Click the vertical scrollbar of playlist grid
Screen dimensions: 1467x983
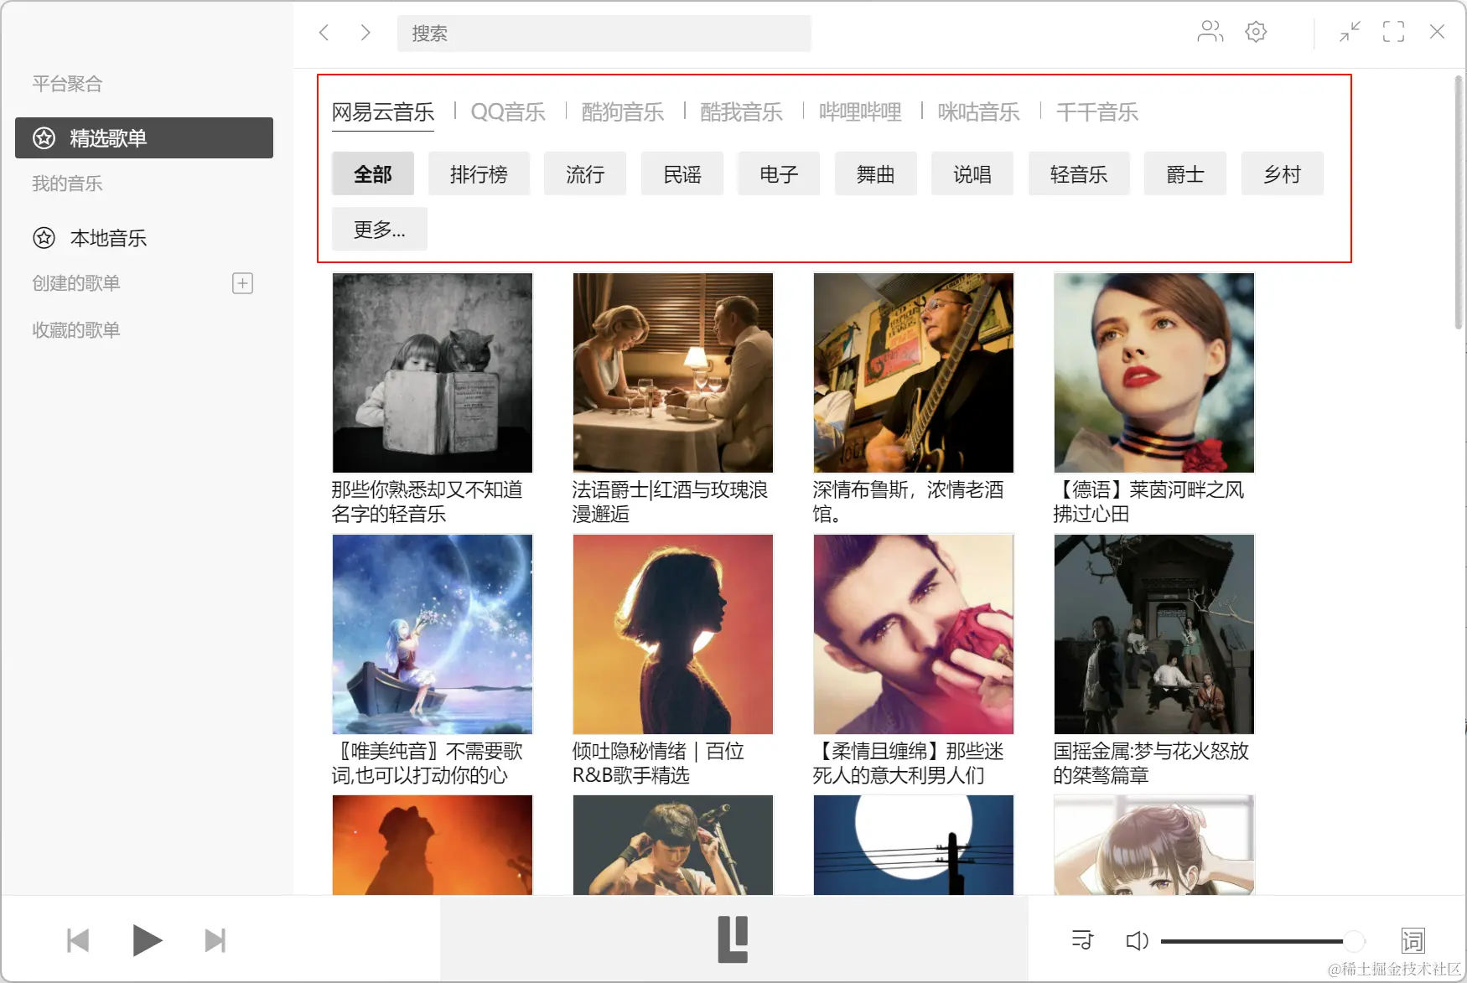pyautogui.click(x=1459, y=201)
